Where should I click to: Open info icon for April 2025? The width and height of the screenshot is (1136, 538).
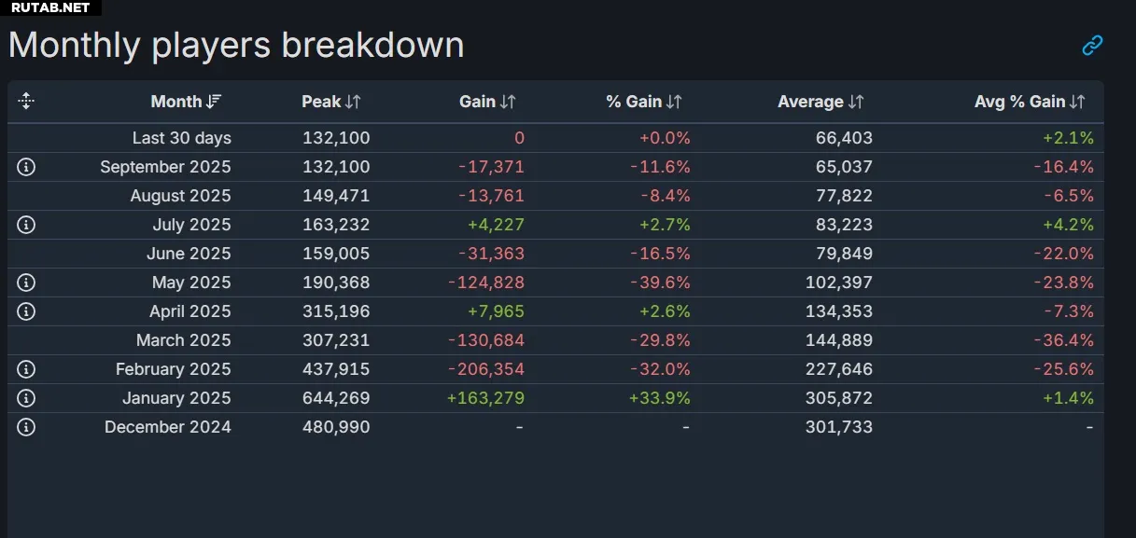pos(26,311)
